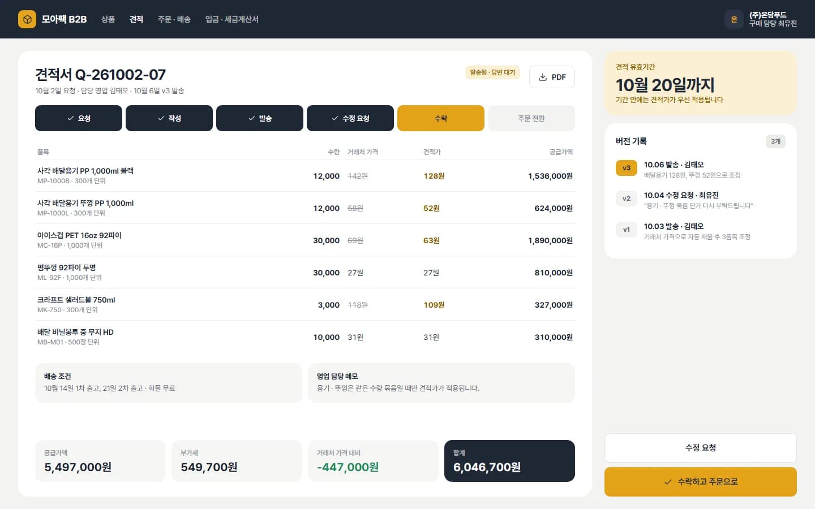Click the PDF download icon
This screenshot has width=815, height=509.
[x=542, y=77]
